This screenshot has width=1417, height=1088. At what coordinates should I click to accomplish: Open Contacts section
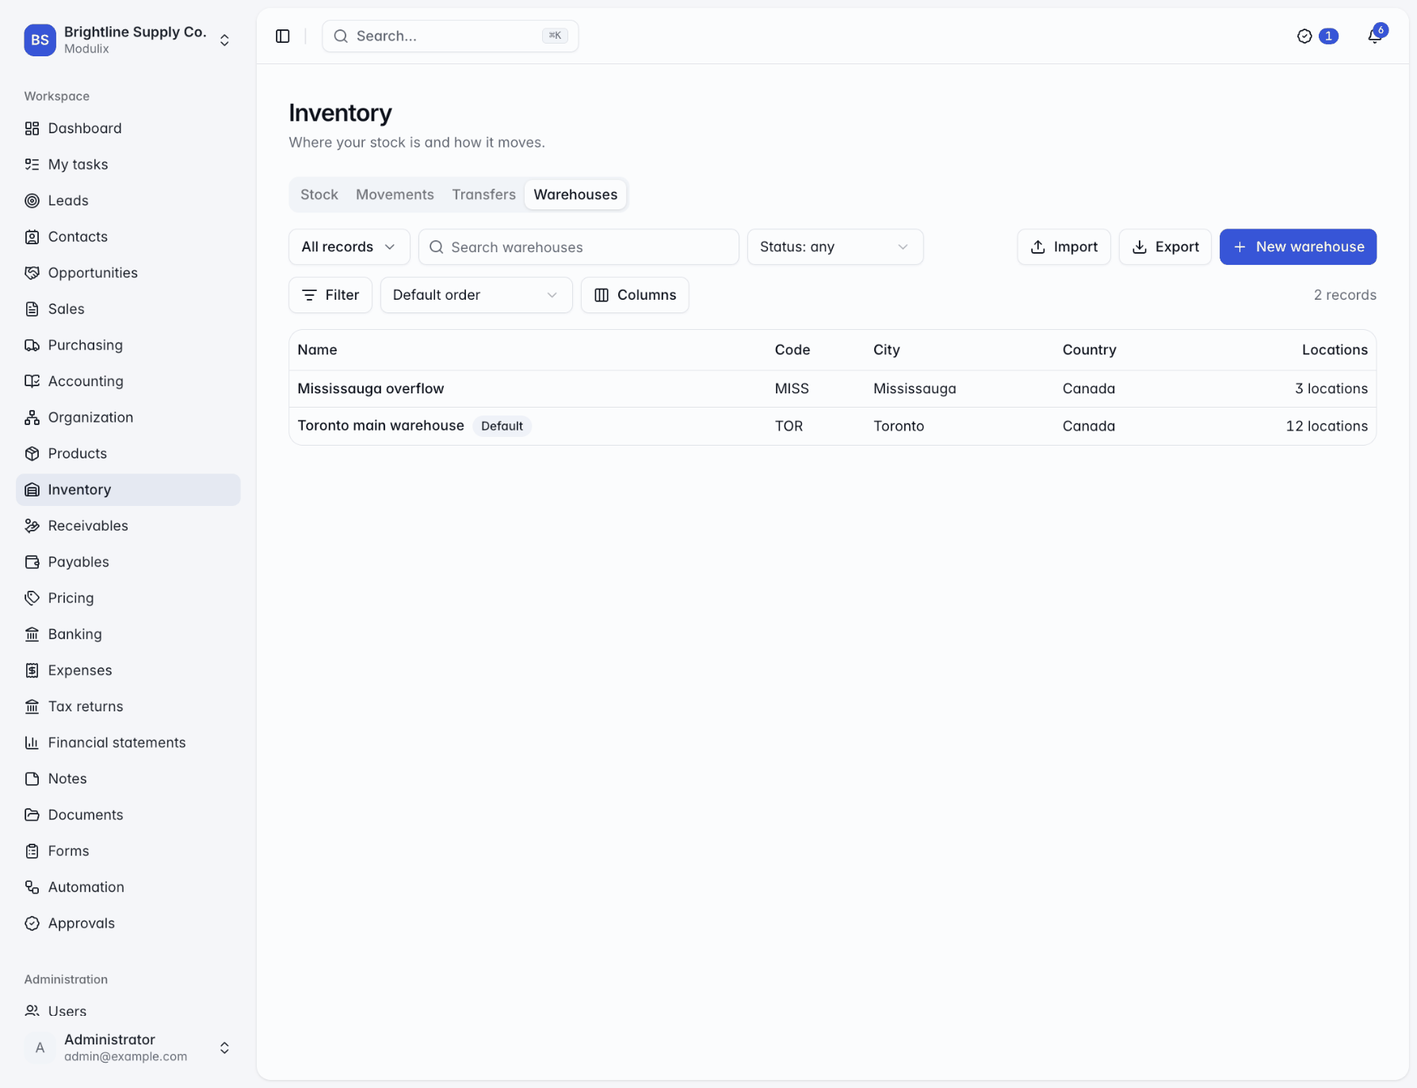(128, 236)
